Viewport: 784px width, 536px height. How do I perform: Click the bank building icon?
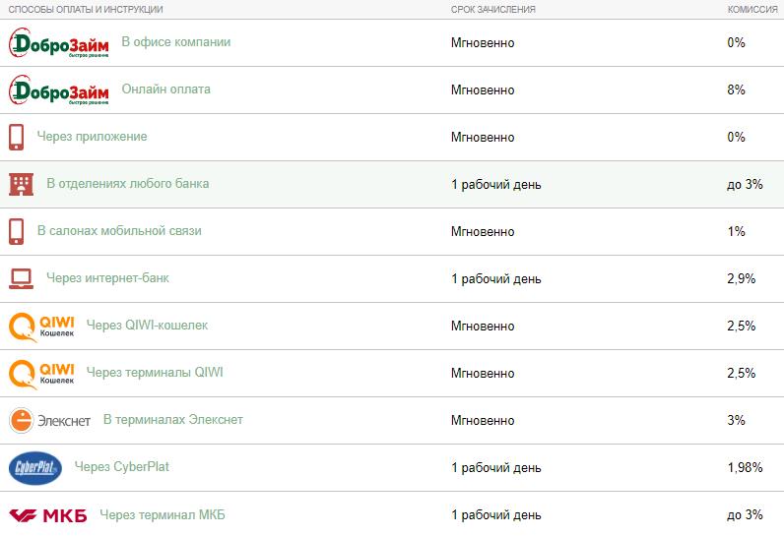[21, 184]
